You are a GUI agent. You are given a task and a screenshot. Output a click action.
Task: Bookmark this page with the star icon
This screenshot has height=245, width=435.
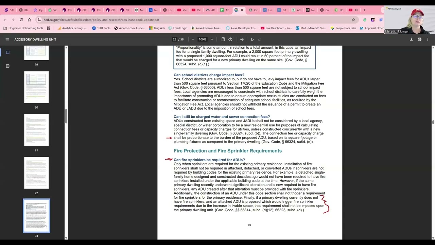tap(353, 20)
